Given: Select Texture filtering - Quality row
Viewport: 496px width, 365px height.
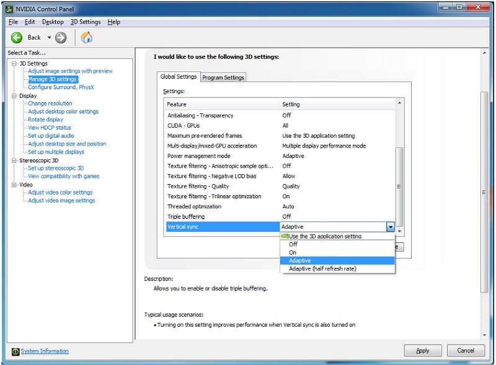Looking at the screenshot, I should (280, 187).
